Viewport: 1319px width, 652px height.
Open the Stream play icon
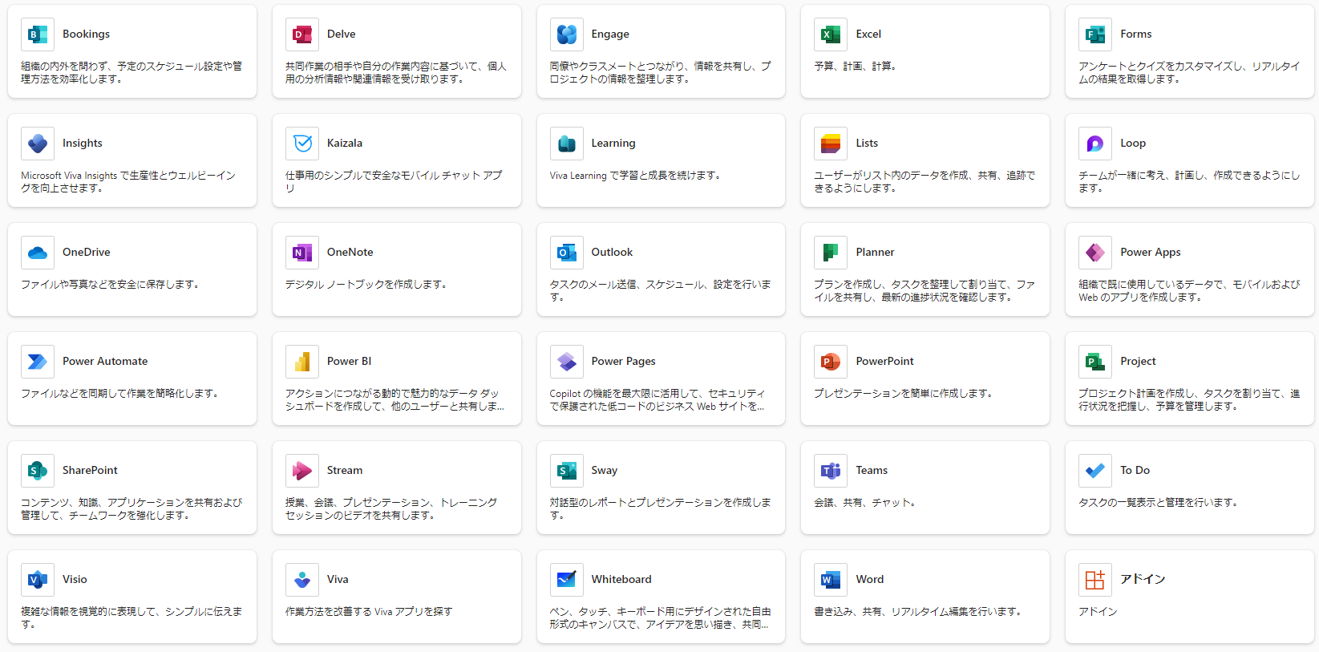(302, 471)
